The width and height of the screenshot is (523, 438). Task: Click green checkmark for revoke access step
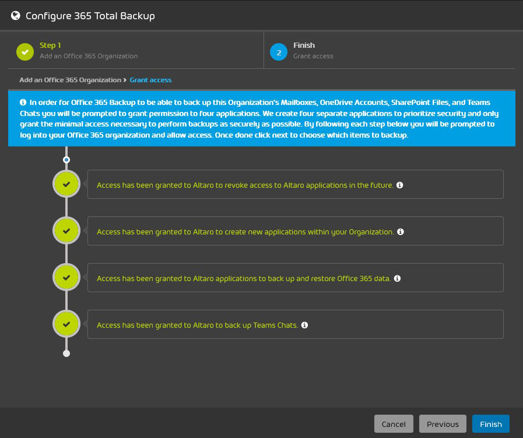(66, 184)
